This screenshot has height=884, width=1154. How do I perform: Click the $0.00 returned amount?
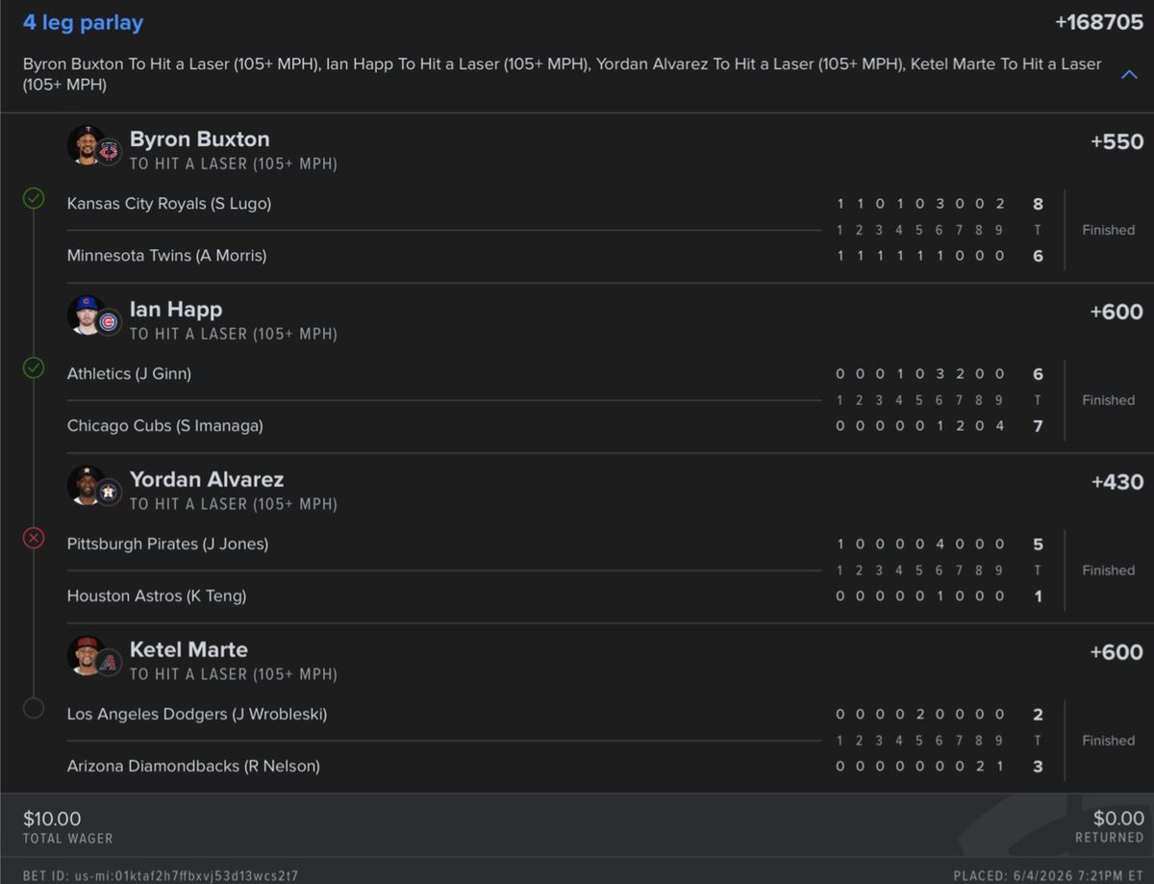coord(1118,819)
